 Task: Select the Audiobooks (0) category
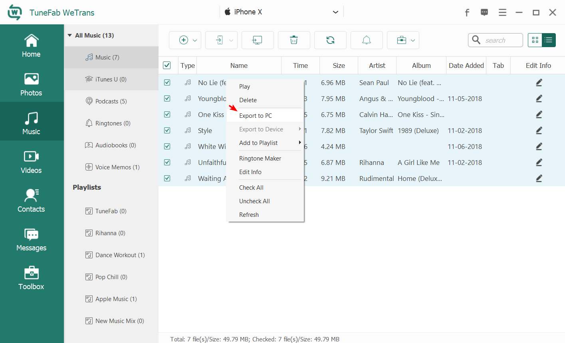(x=111, y=145)
